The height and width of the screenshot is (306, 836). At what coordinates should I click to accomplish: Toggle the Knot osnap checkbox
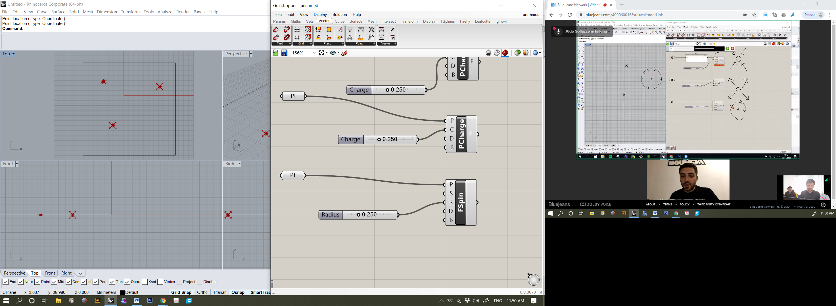pyautogui.click(x=145, y=282)
